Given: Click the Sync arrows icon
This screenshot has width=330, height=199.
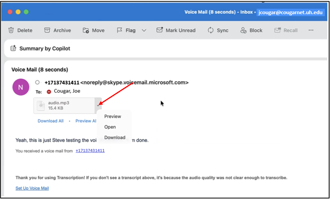Looking at the screenshot, I should 211,30.
